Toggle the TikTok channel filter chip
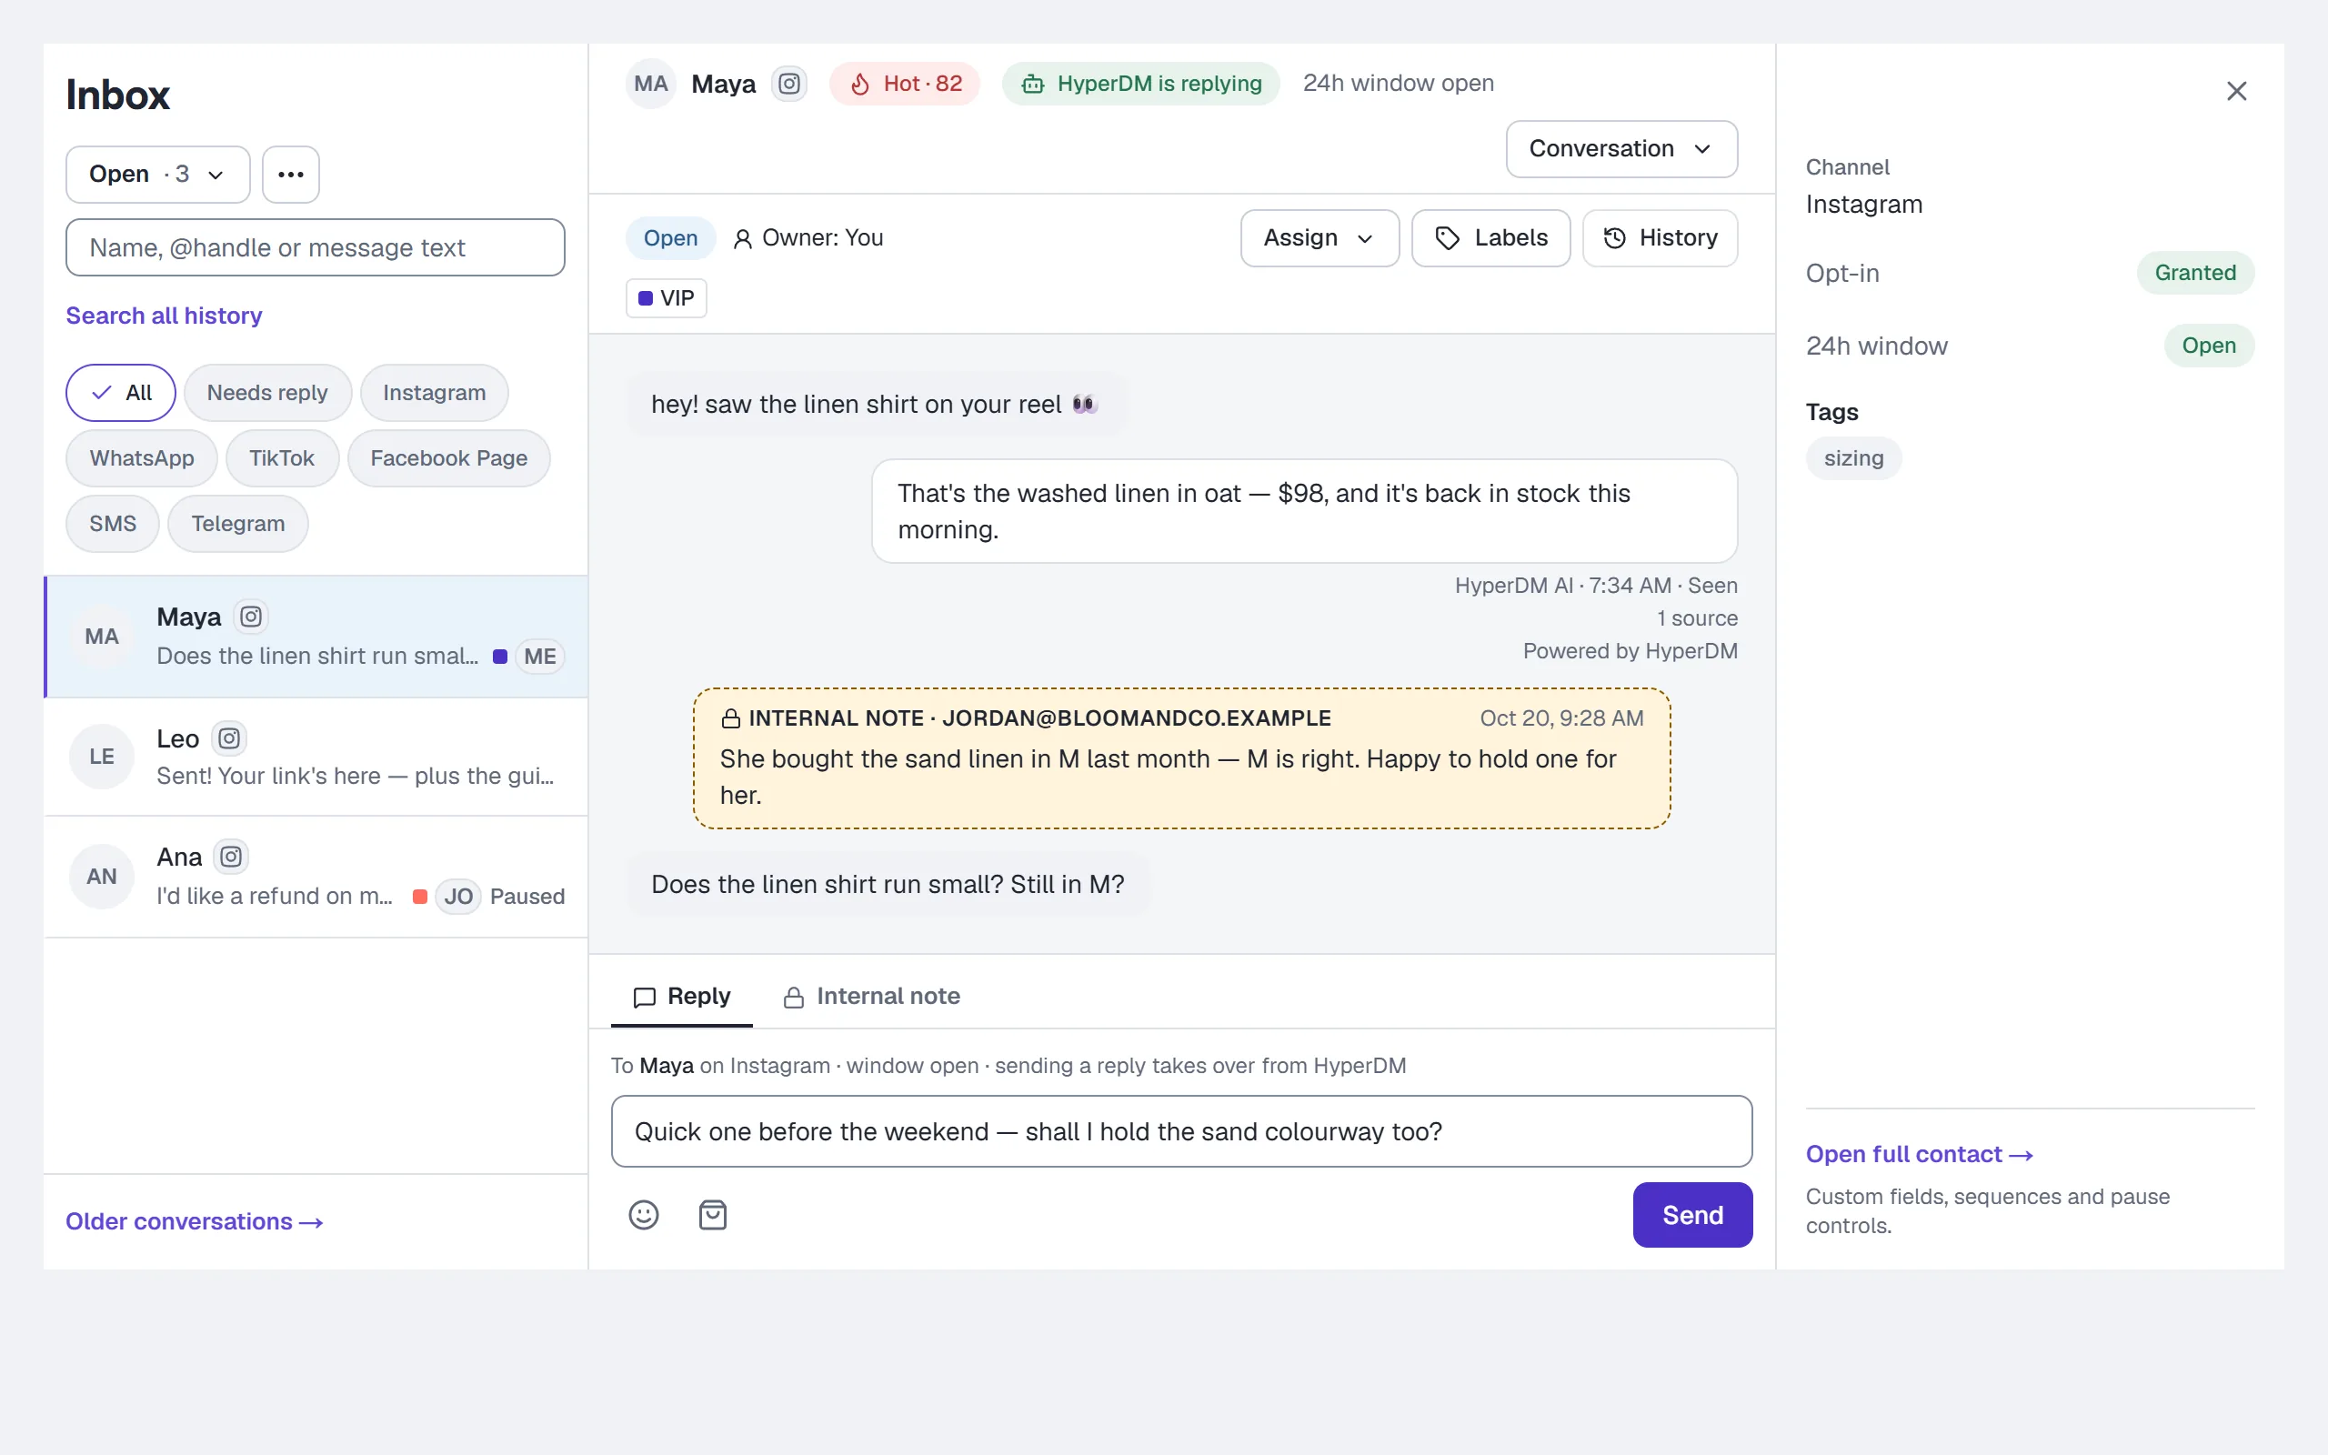The image size is (2328, 1455). 282,458
